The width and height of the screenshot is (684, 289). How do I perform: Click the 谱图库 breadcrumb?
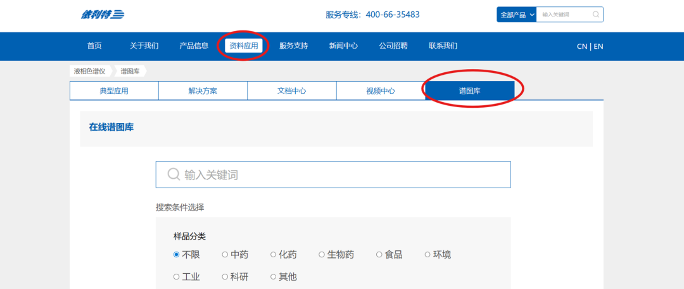(130, 71)
